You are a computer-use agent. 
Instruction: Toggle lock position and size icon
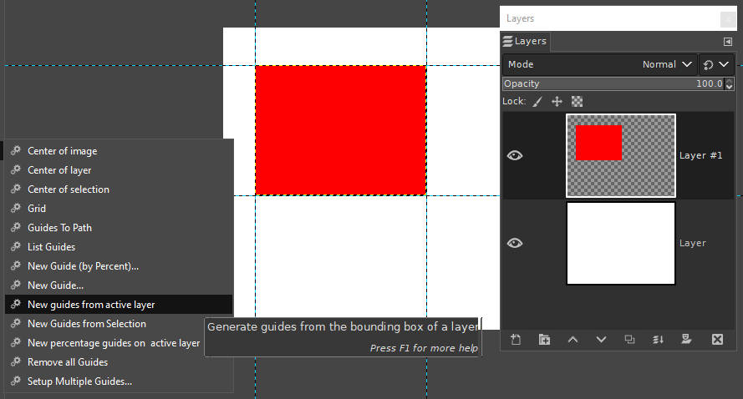[557, 101]
